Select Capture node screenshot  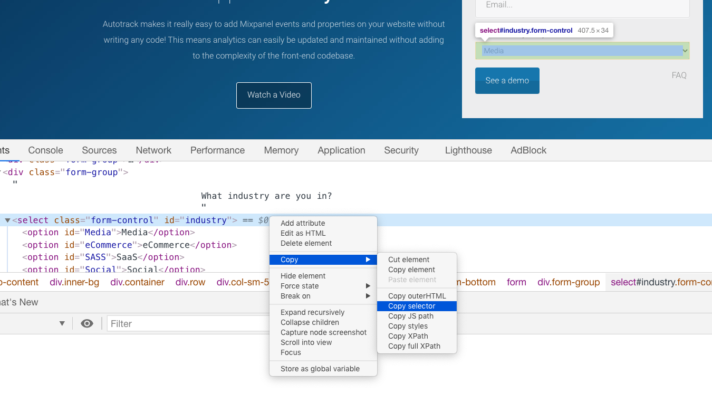tap(323, 332)
